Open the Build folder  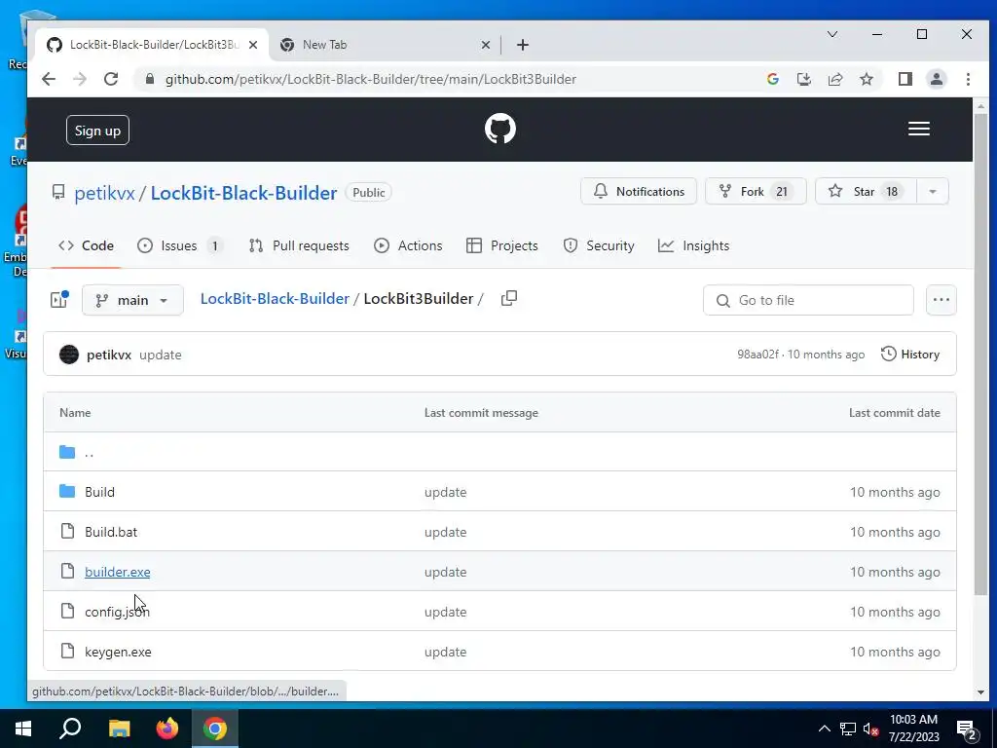click(x=100, y=492)
